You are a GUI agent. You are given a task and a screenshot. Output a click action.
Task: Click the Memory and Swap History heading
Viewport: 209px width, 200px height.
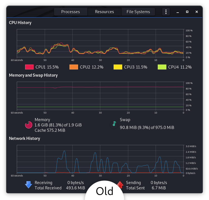pyautogui.click(x=33, y=75)
